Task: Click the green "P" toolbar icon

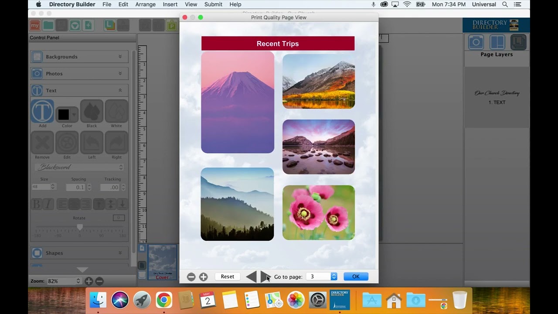Action: (172, 26)
